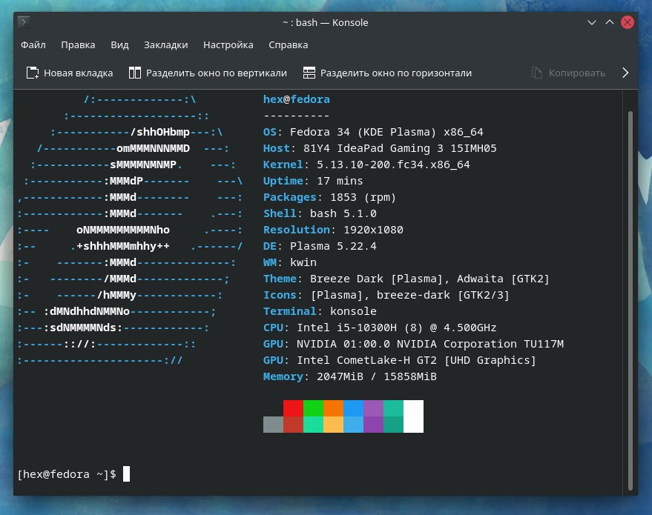Click the hex@fedora header text
Viewport: 652px width, 515px height.
(x=297, y=99)
